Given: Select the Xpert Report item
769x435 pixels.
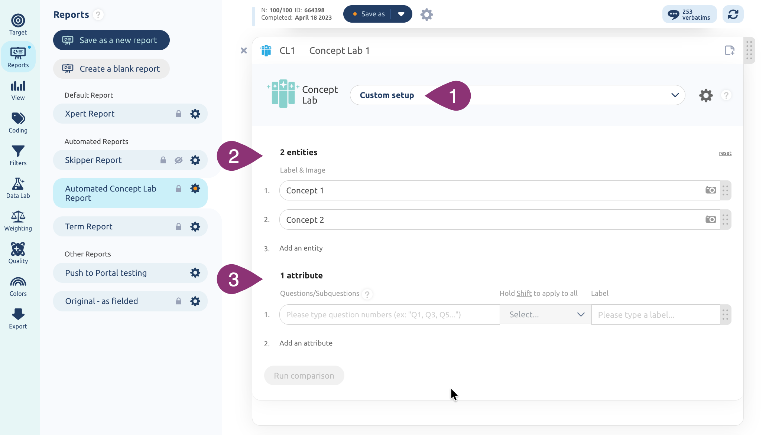Looking at the screenshot, I should [x=130, y=114].
